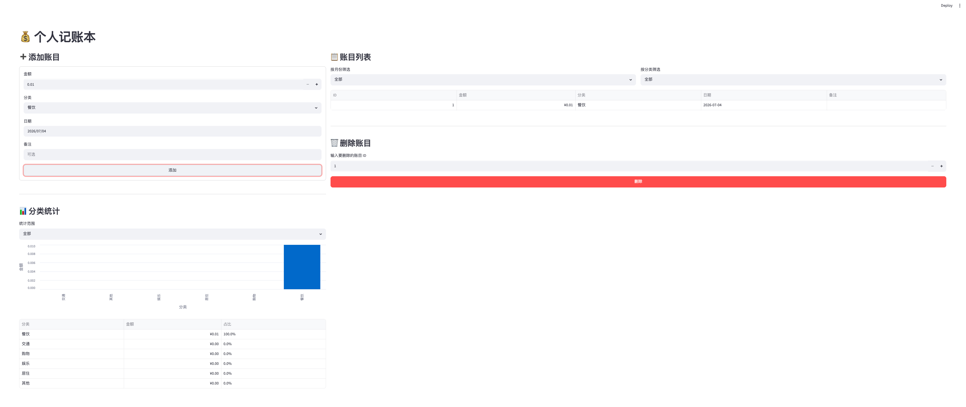Click the 账目列表 section heading
Screen dimensions: 966x407
[351, 57]
